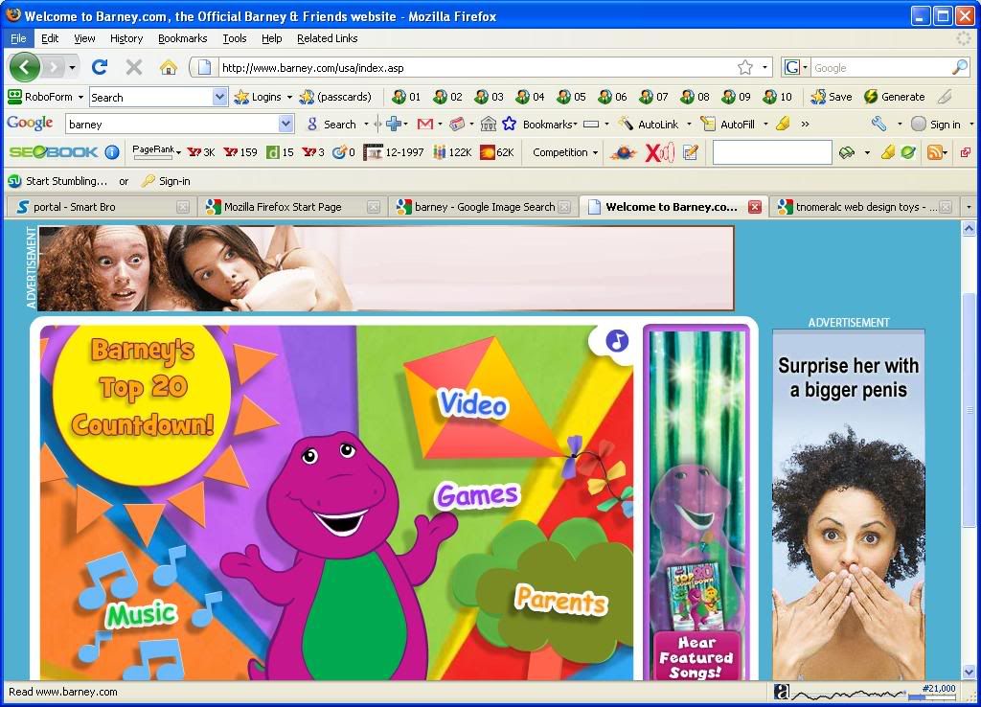Reload the page with the blue refresh icon
Image resolution: width=981 pixels, height=707 pixels.
(x=100, y=67)
